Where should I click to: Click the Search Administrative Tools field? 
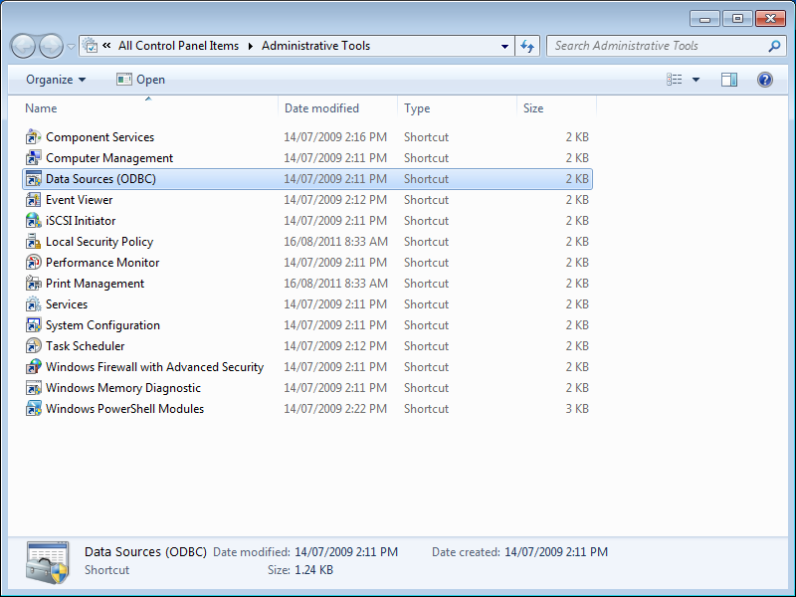point(657,46)
